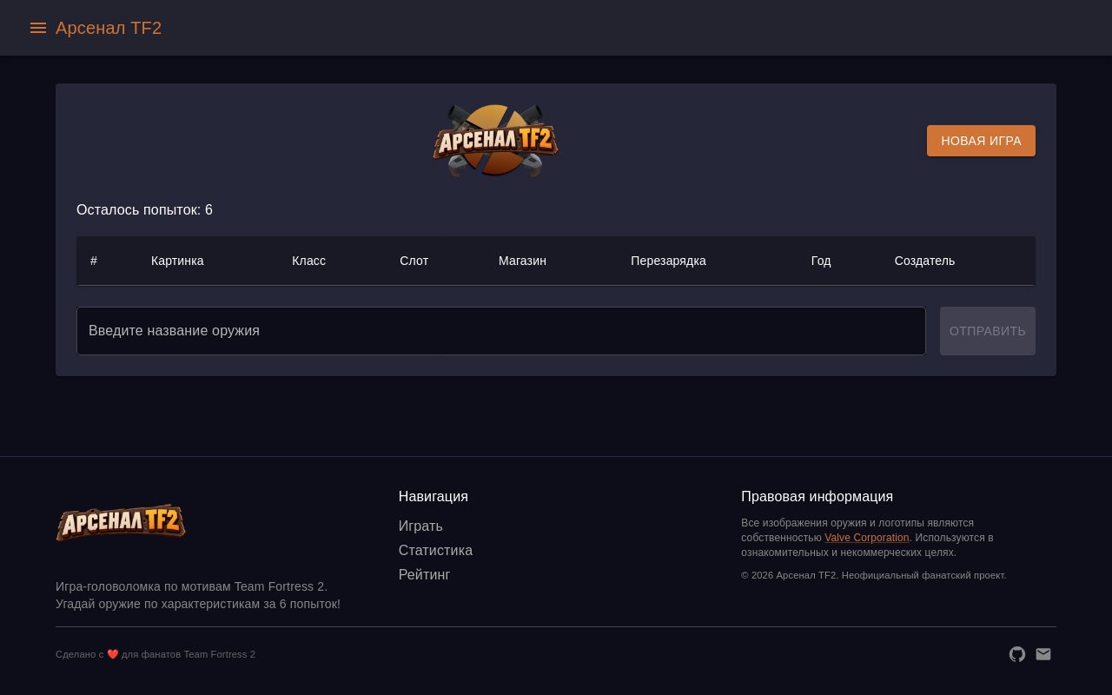1112x695 pixels.
Task: Click the Арсенал TF2 logo above the table
Action: 495,141
